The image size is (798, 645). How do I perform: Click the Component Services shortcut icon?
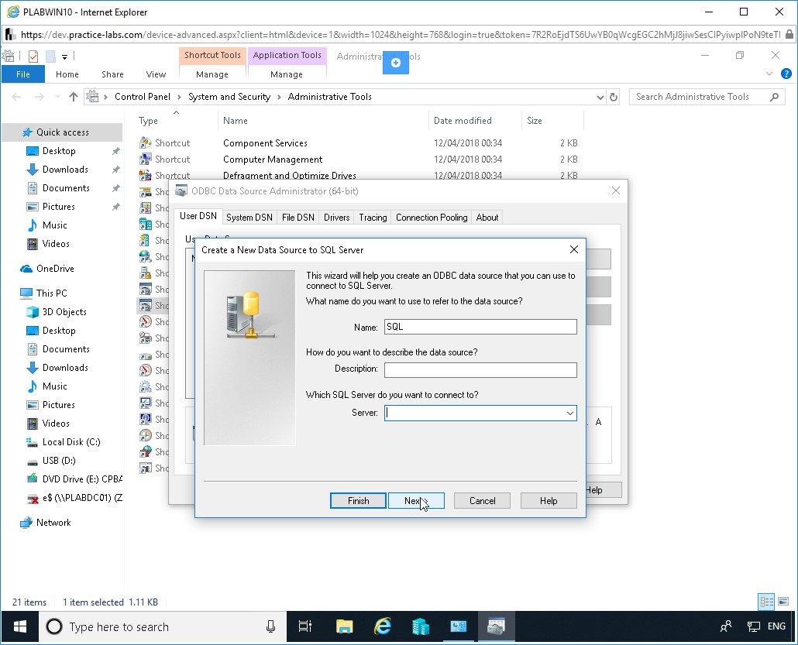[146, 143]
